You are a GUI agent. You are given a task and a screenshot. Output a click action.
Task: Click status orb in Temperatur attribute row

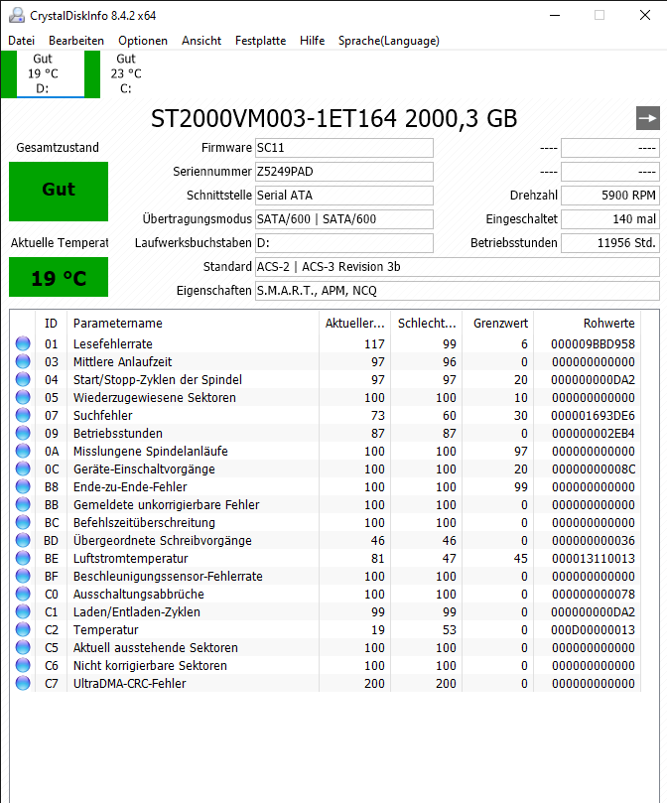[23, 629]
